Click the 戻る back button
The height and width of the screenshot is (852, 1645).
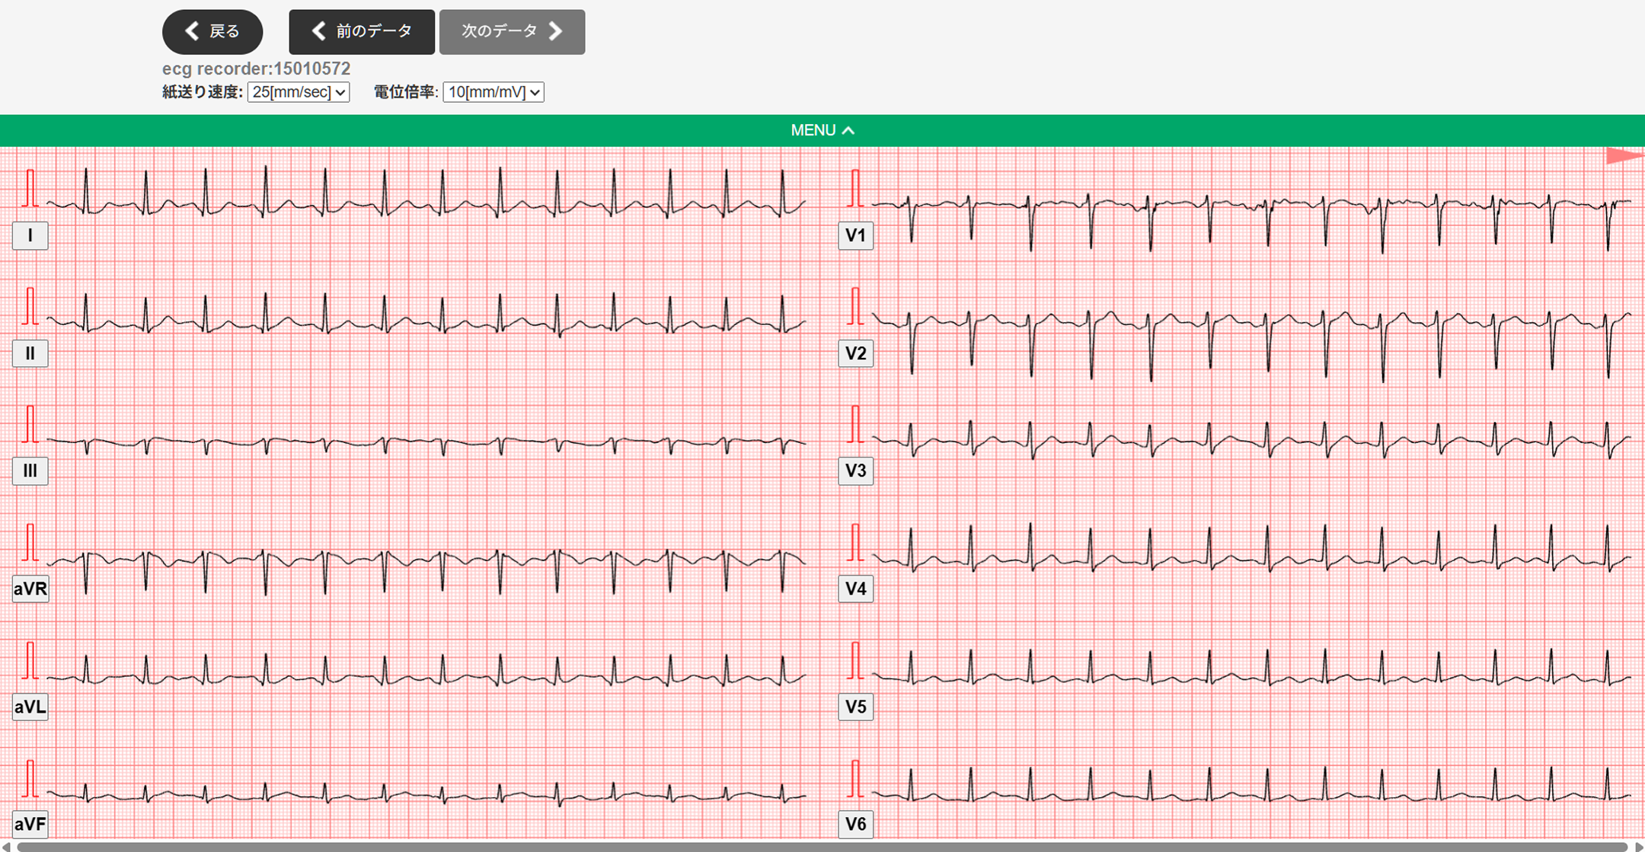[212, 32]
